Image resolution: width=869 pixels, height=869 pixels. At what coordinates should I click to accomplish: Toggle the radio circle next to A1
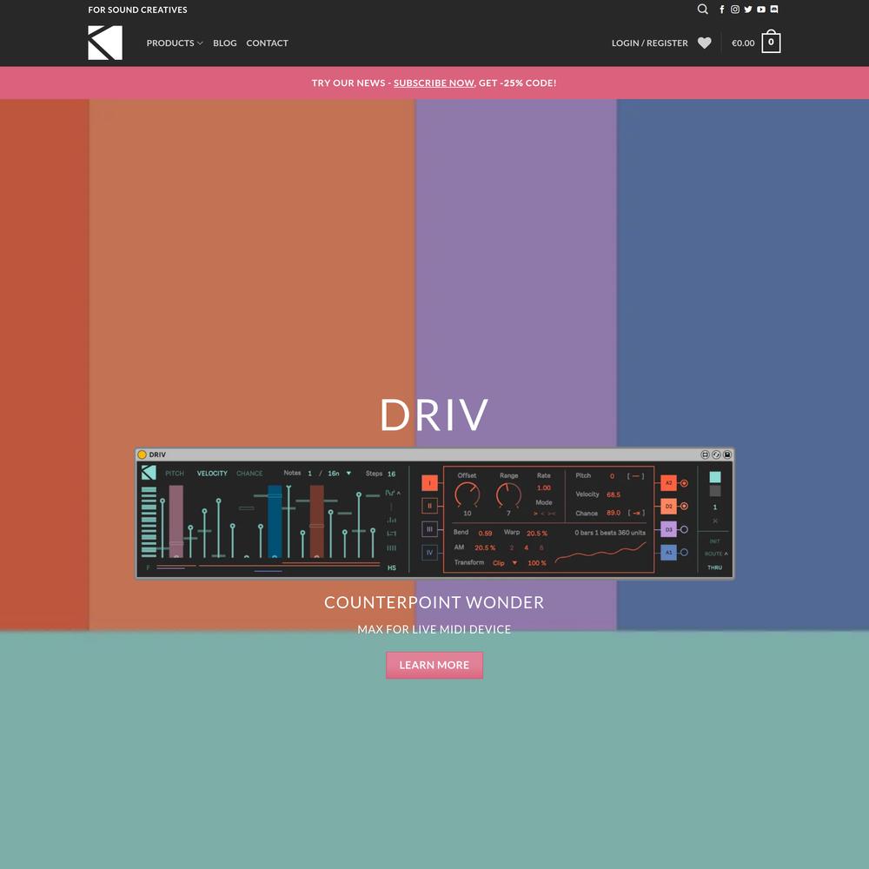[x=684, y=553]
